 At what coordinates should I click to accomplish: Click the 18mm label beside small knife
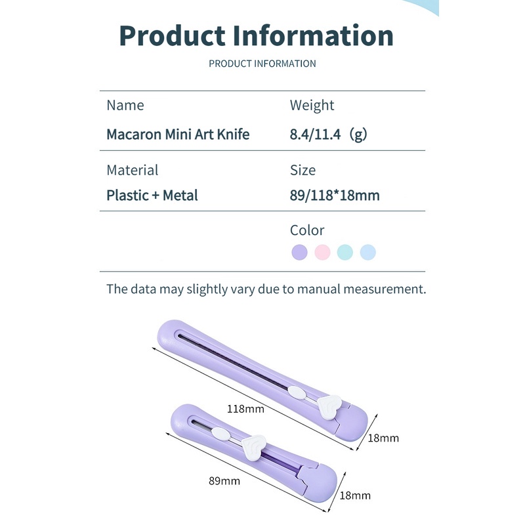(354, 495)
